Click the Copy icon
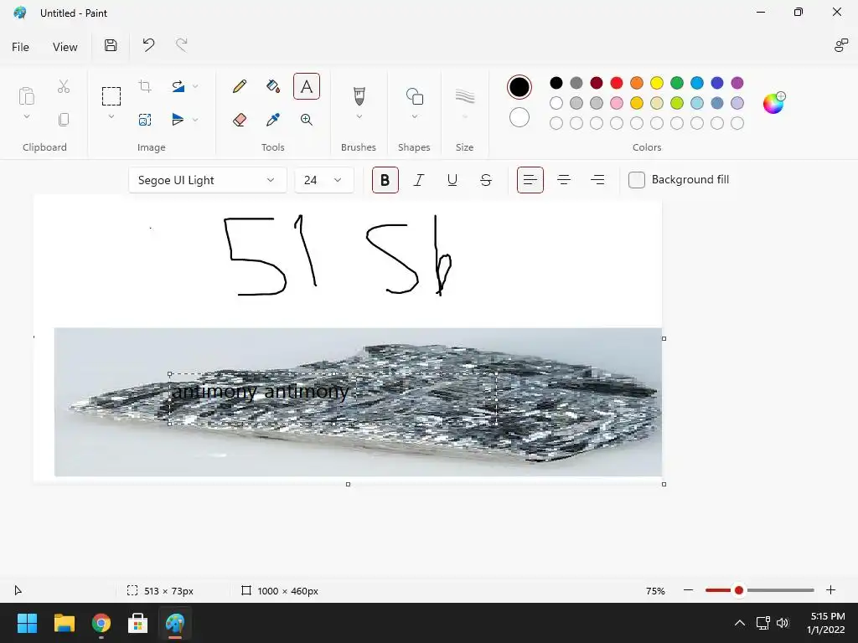Screen dimensions: 858x643 [x=64, y=119]
